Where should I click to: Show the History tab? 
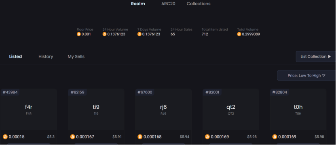[x=46, y=57]
